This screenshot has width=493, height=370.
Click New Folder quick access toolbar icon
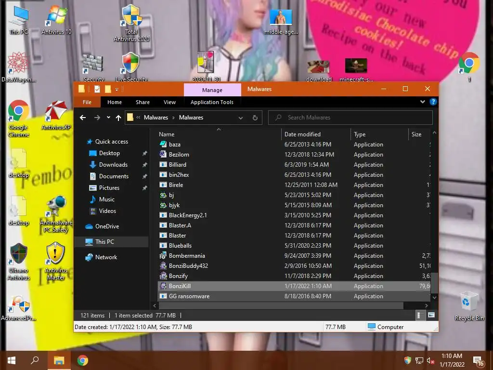(x=107, y=89)
